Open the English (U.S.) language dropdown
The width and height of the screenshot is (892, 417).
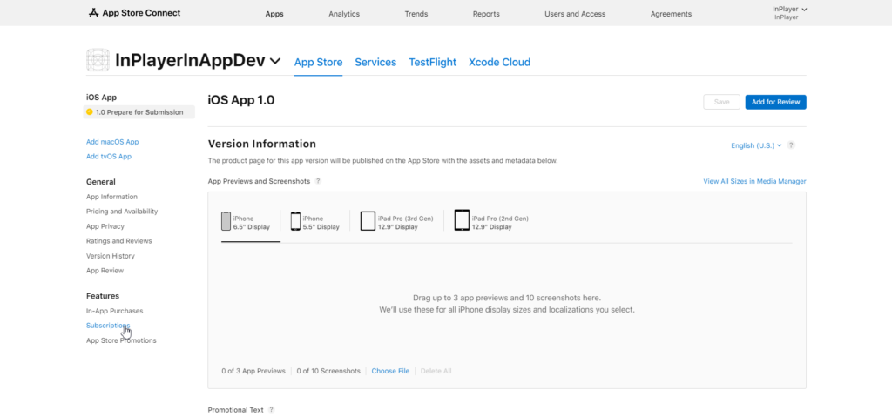[x=757, y=145]
